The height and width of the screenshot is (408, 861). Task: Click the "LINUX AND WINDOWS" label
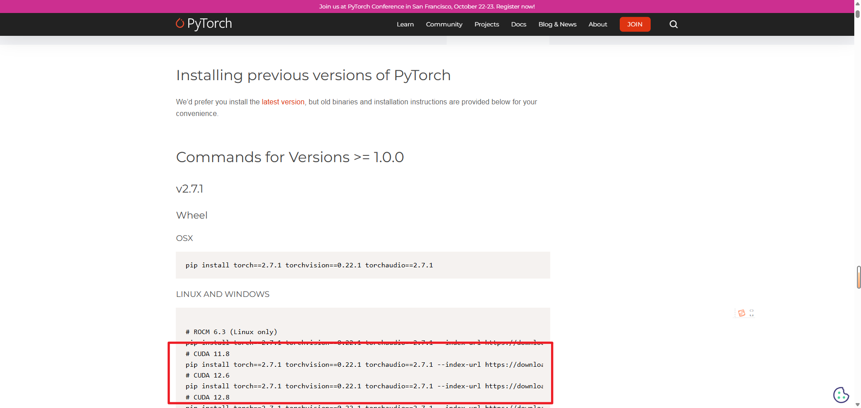[222, 294]
